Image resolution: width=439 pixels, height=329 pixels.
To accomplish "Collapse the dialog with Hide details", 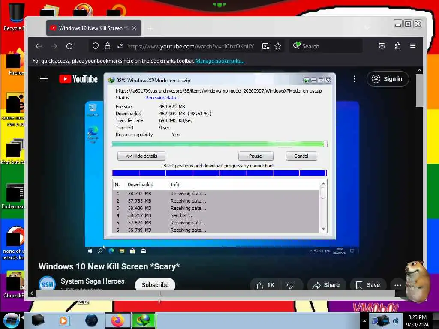I will (x=141, y=156).
